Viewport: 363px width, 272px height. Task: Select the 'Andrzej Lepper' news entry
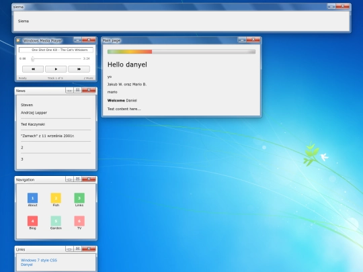(34, 113)
